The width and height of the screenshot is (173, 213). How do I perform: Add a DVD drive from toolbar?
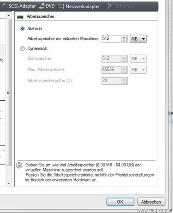point(47,6)
